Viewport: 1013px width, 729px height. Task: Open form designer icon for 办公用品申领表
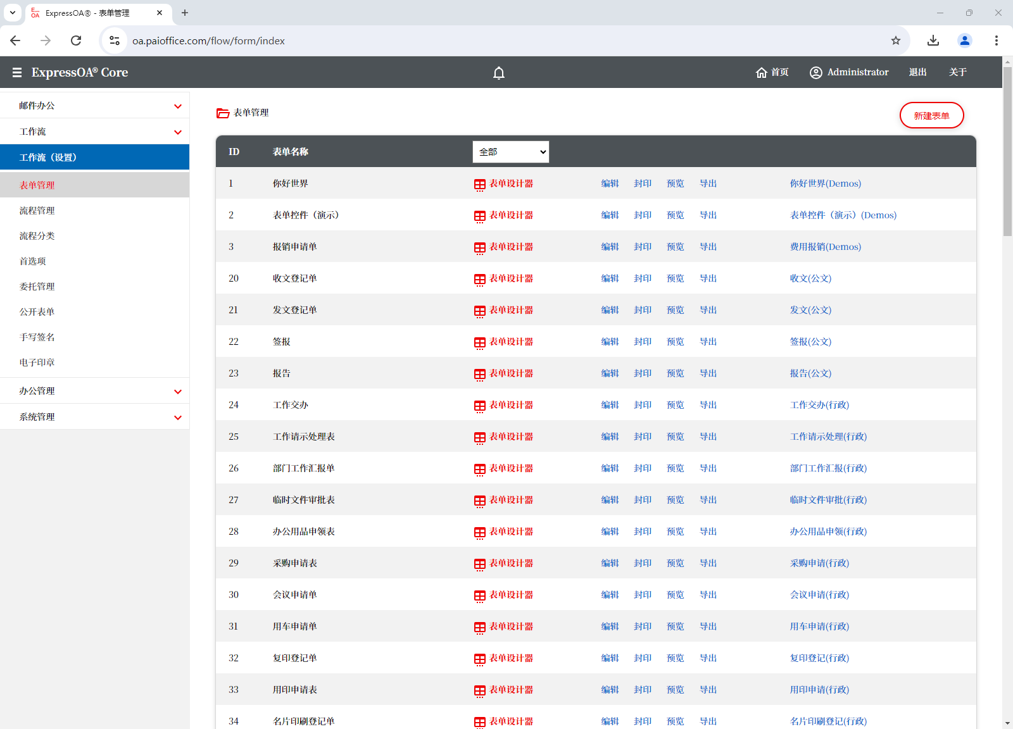point(480,533)
